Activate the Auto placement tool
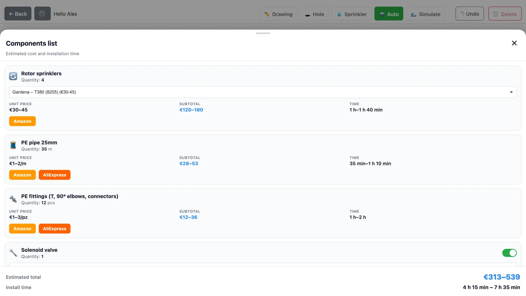Viewport: 526px width, 296px height. coord(389,14)
